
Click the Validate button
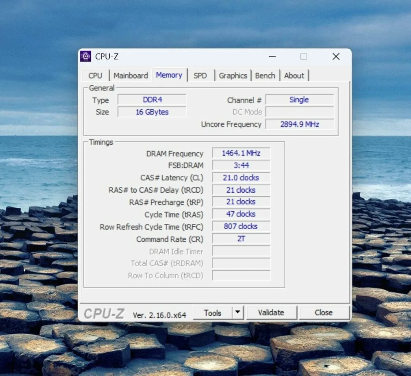click(272, 312)
